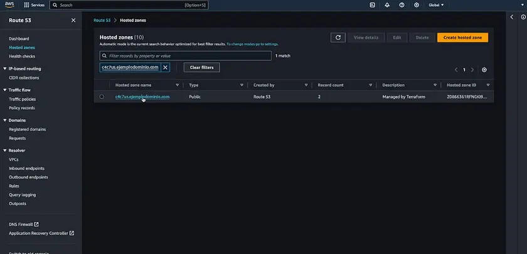The width and height of the screenshot is (527, 254).
Task: Click the AWS logo home icon
Action: (x=9, y=5)
